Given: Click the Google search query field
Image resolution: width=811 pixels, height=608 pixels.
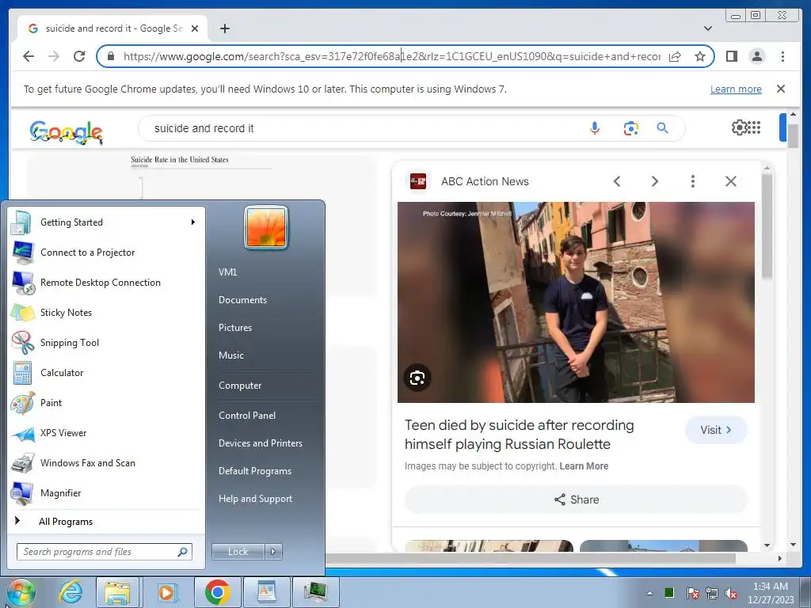Looking at the screenshot, I should [x=362, y=128].
